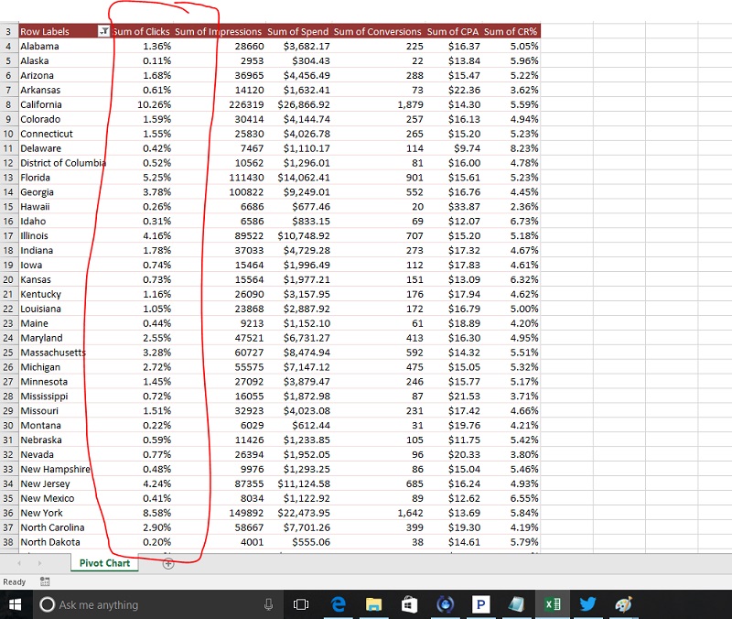The height and width of the screenshot is (619, 732).
Task: Open Publisher from taskbar
Action: pos(480,604)
